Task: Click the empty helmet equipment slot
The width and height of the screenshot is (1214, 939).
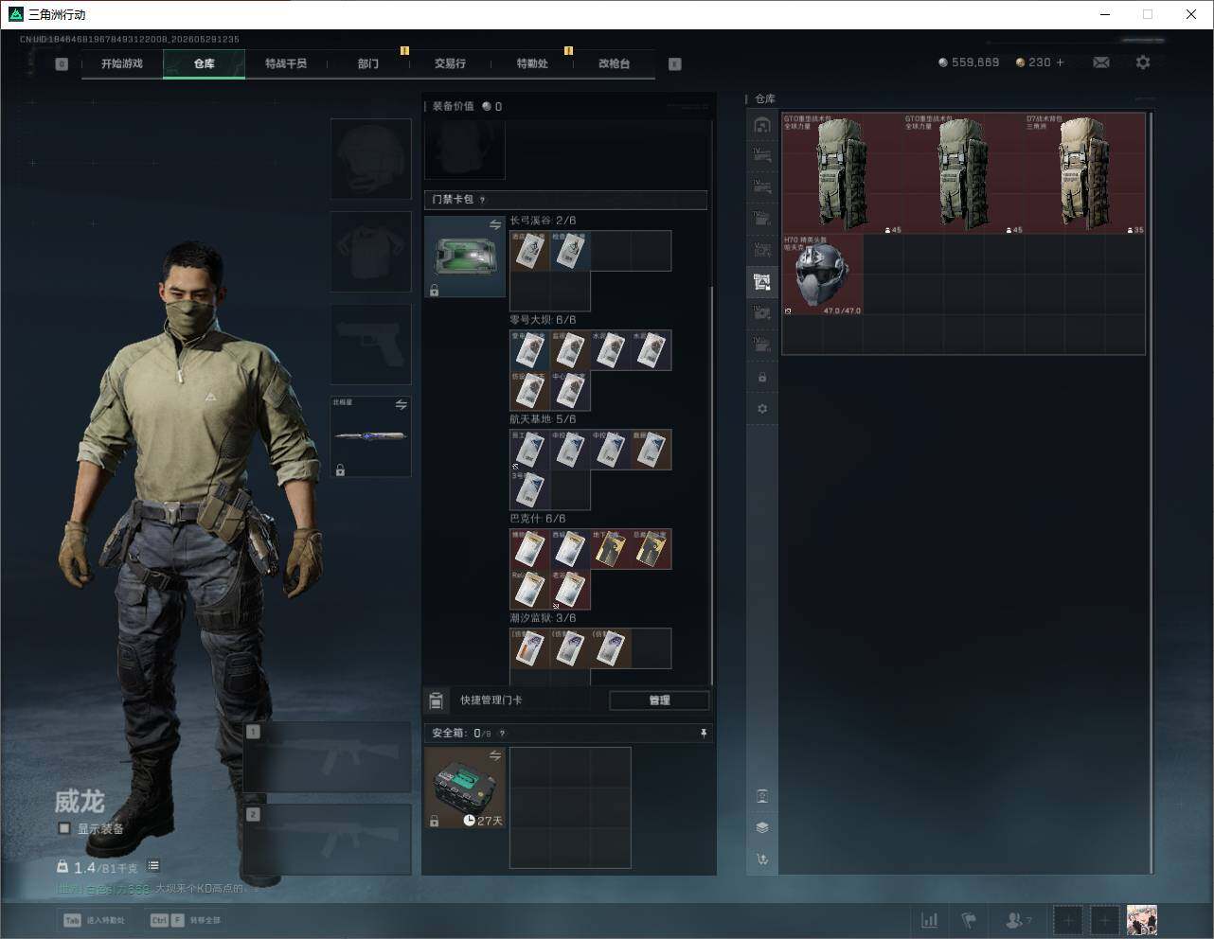Action: pyautogui.click(x=371, y=159)
